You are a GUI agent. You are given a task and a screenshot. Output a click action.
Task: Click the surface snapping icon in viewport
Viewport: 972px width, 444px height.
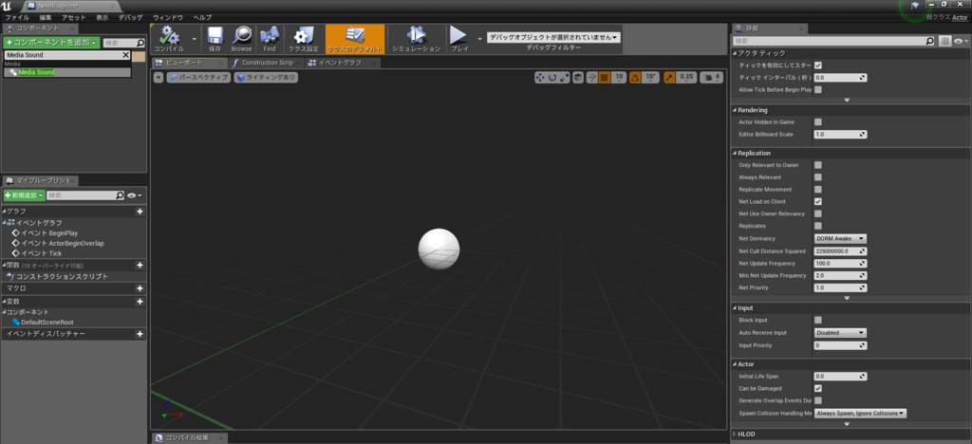point(591,78)
